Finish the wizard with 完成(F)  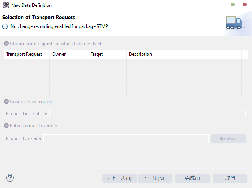[x=193, y=178]
